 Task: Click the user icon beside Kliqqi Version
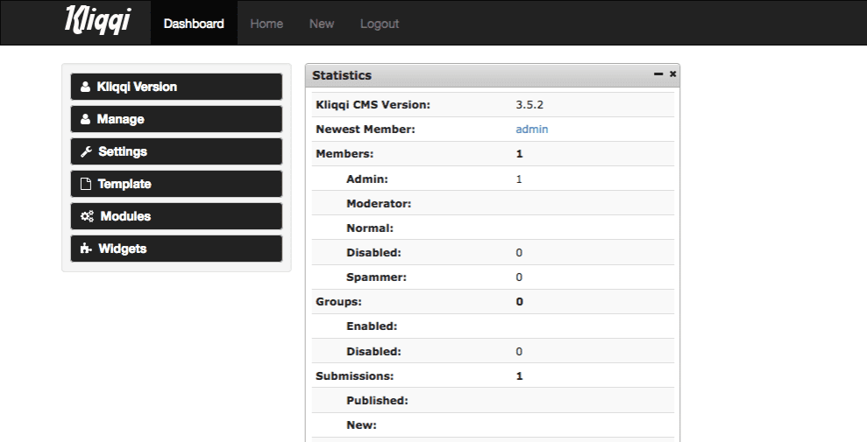85,87
